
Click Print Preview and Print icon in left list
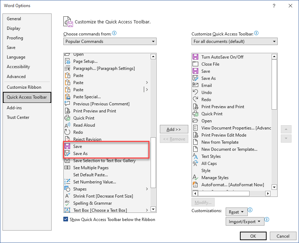coord(68,111)
